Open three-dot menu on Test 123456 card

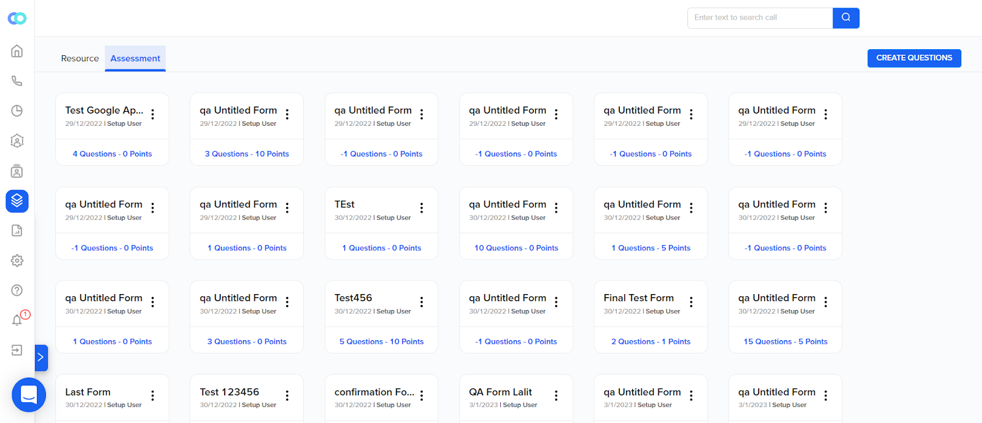click(x=287, y=396)
